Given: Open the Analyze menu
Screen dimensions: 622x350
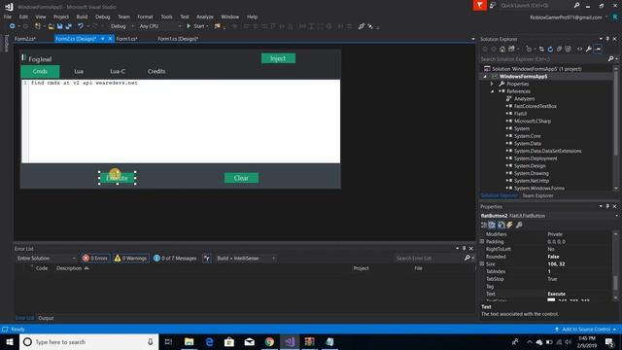Looking at the screenshot, I should [x=205, y=17].
